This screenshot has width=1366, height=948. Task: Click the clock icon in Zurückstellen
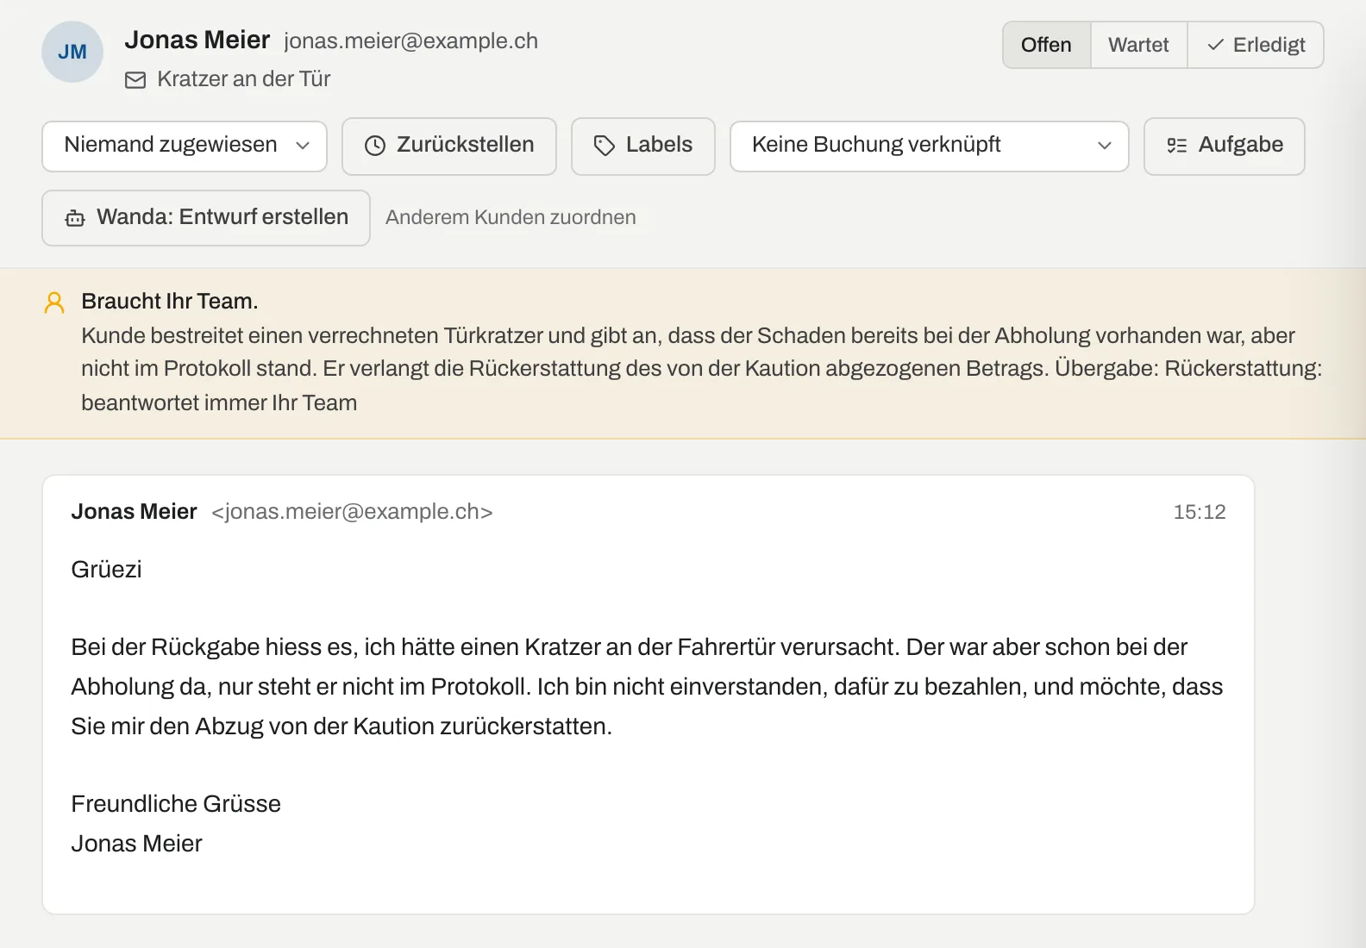(375, 146)
